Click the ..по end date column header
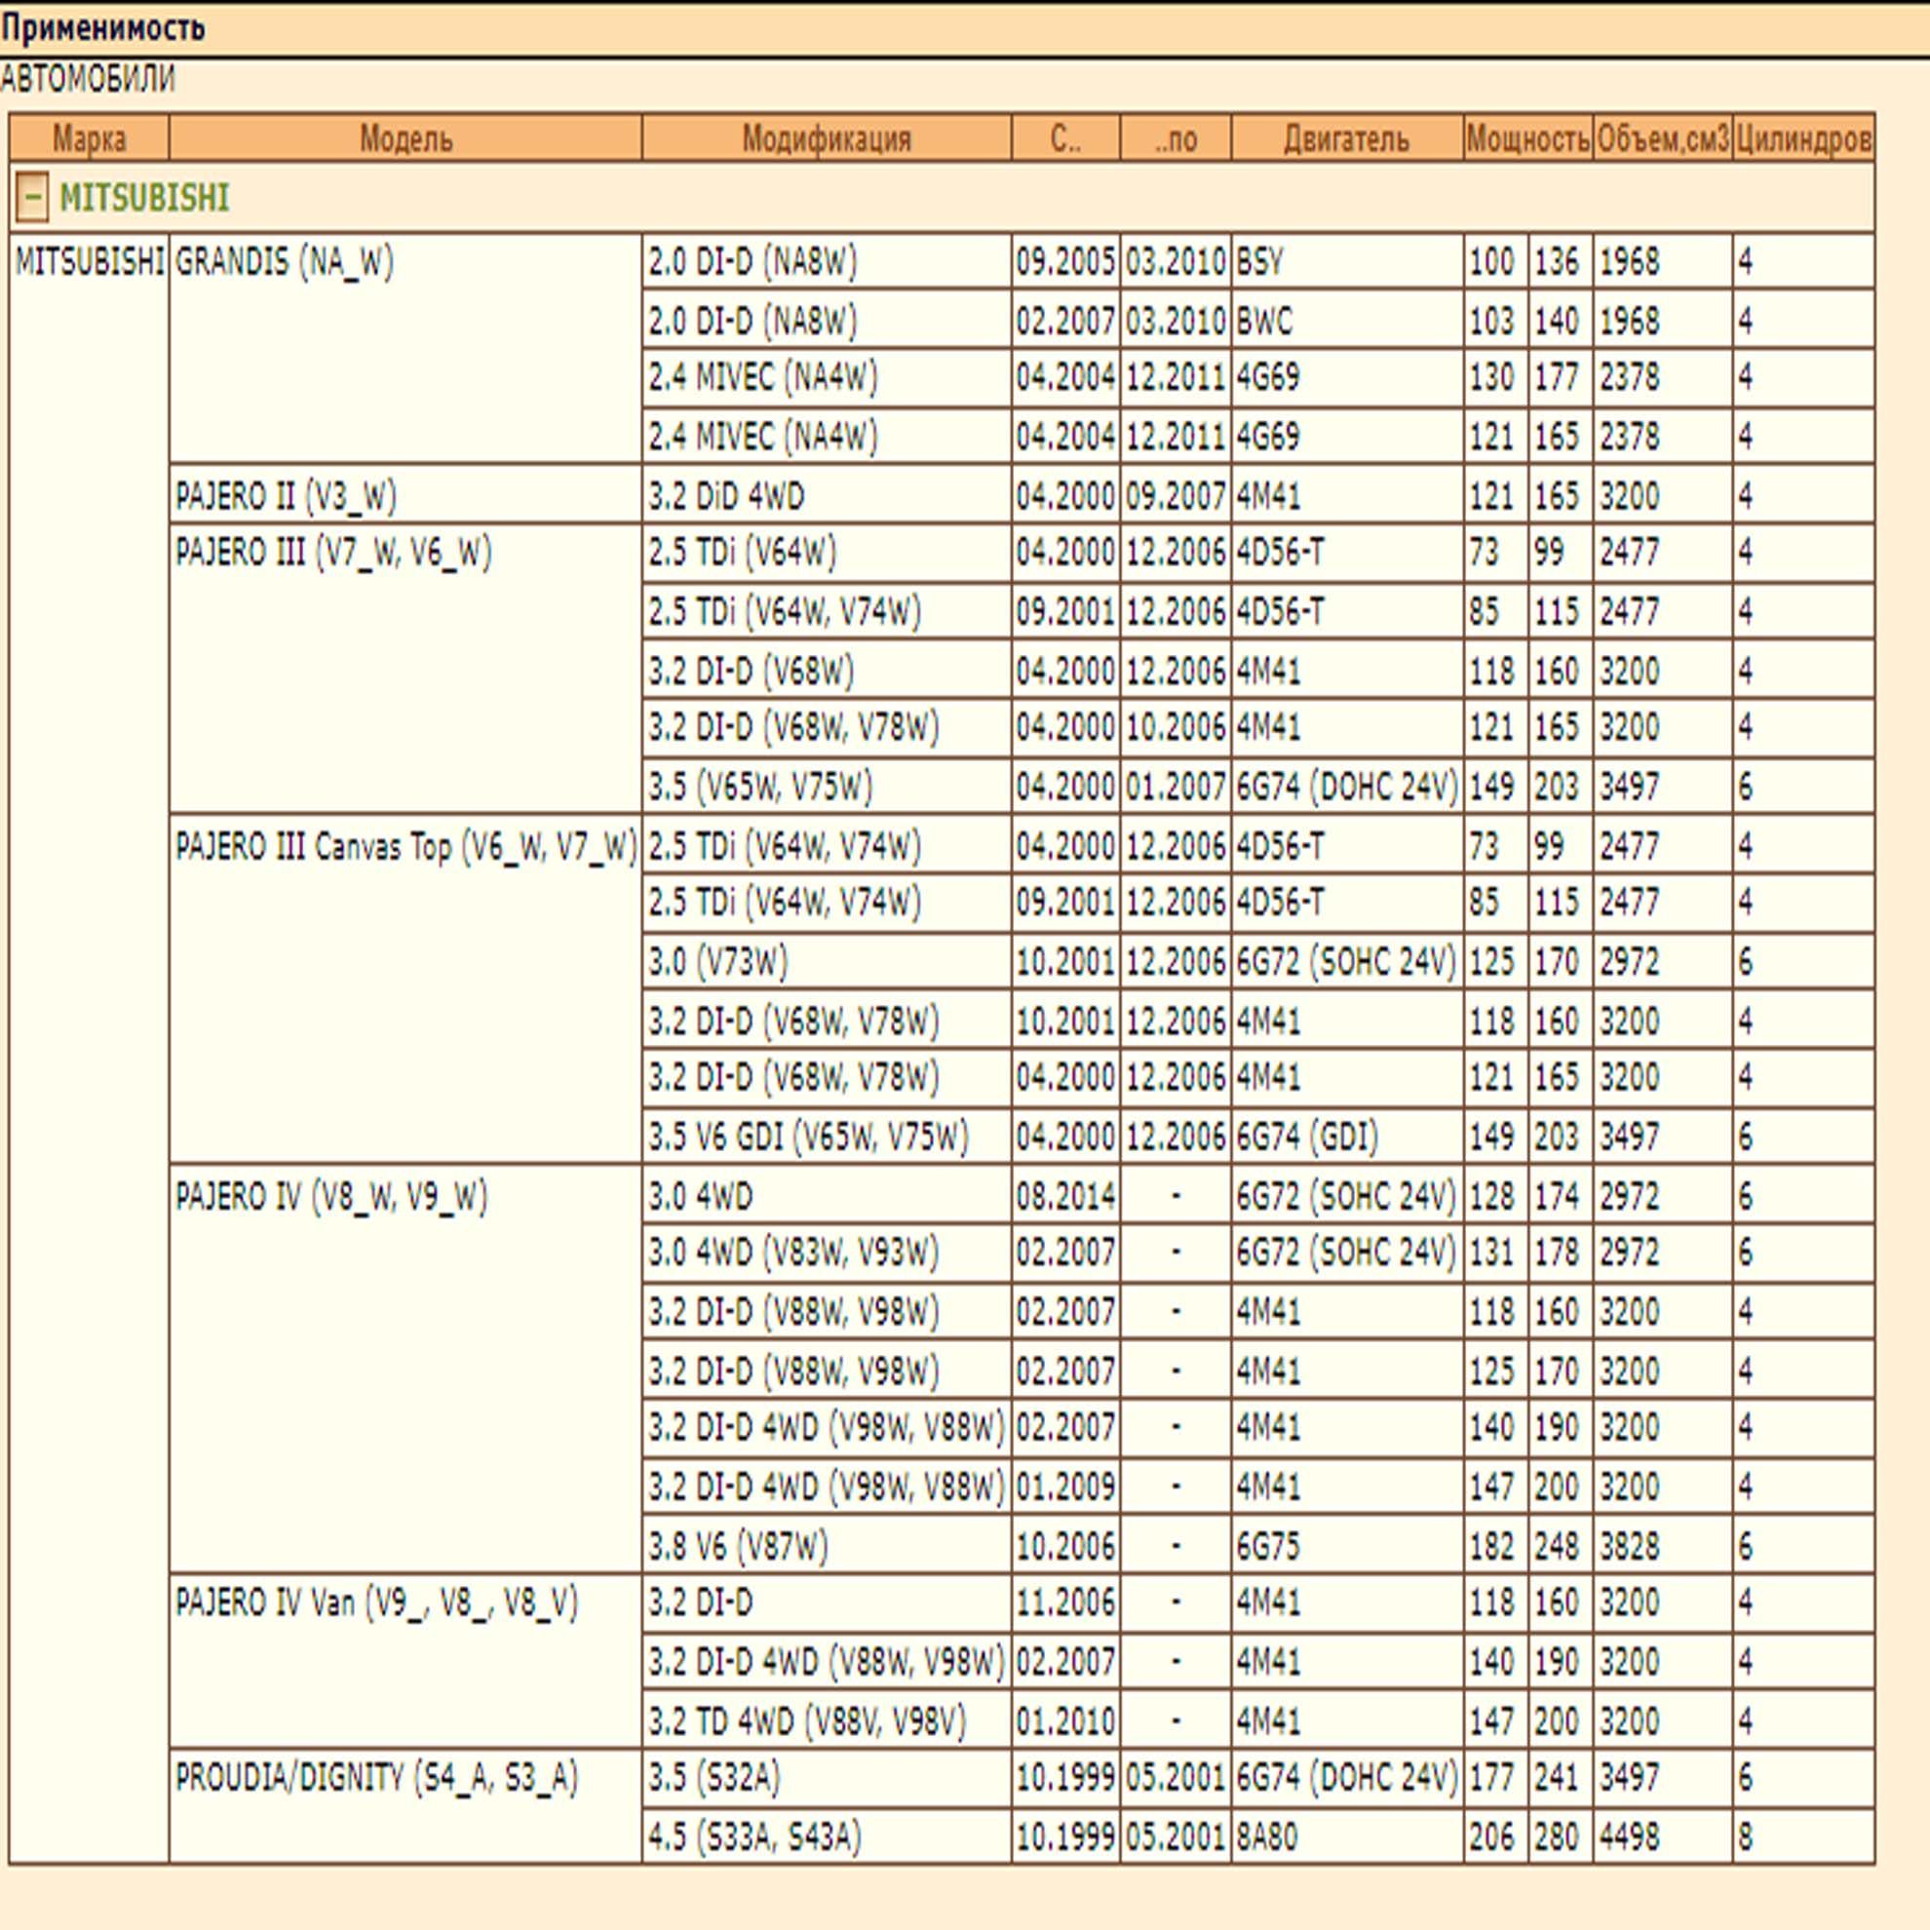The width and height of the screenshot is (1930, 1930). tap(1176, 137)
